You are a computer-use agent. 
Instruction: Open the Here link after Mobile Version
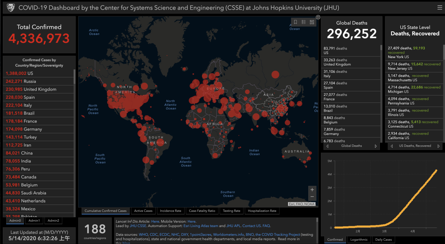click(192, 222)
